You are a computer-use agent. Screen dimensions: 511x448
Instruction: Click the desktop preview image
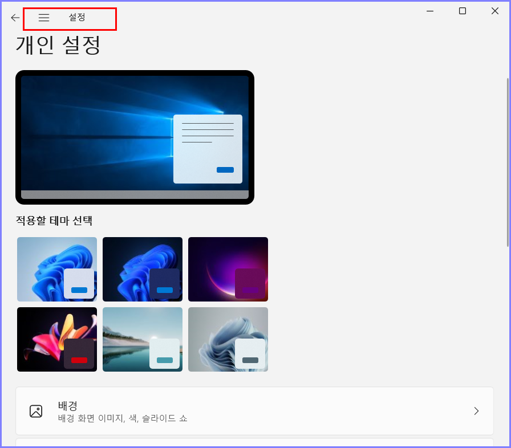point(135,137)
